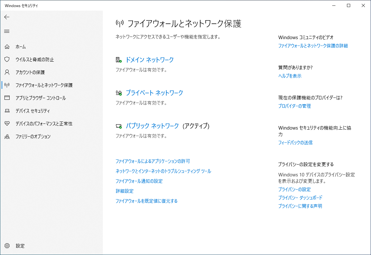
Task: Open プロバイダーの管理 link
Action: 294,106
